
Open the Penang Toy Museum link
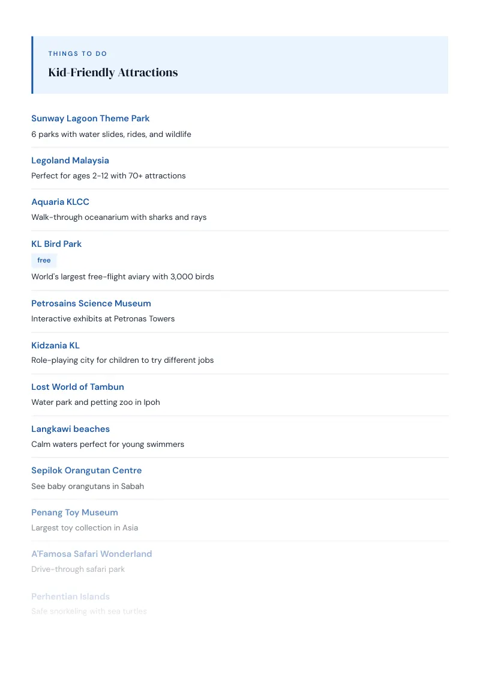click(x=74, y=512)
